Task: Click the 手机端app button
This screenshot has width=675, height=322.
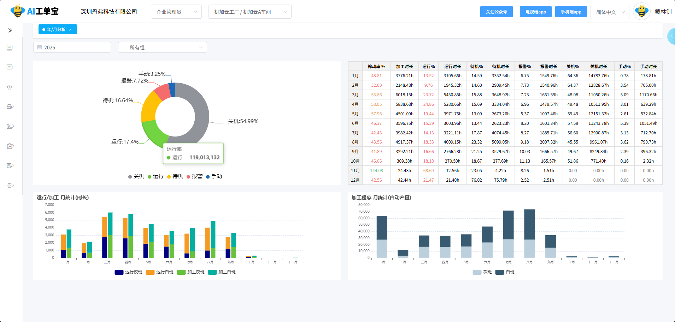Action: click(571, 12)
